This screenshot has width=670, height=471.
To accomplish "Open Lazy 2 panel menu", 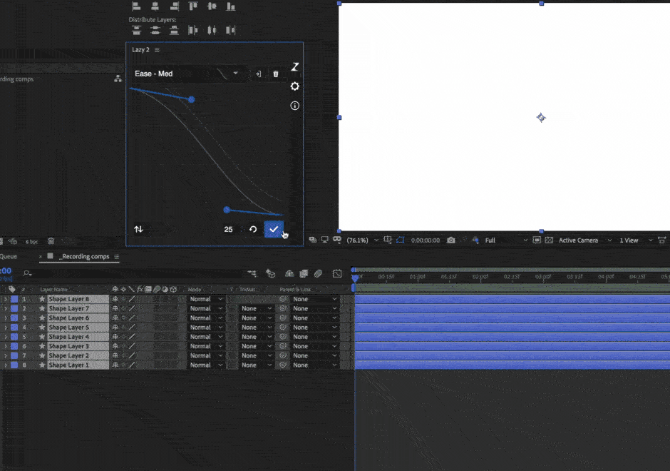I will point(158,50).
